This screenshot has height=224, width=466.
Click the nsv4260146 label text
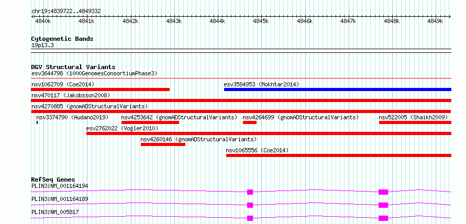pyautogui.click(x=198, y=139)
